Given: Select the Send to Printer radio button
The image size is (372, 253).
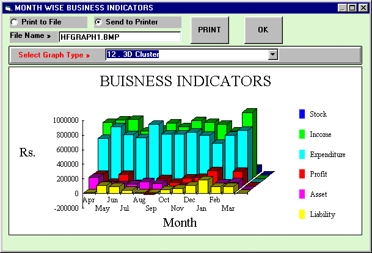Looking at the screenshot, I should click(x=98, y=22).
